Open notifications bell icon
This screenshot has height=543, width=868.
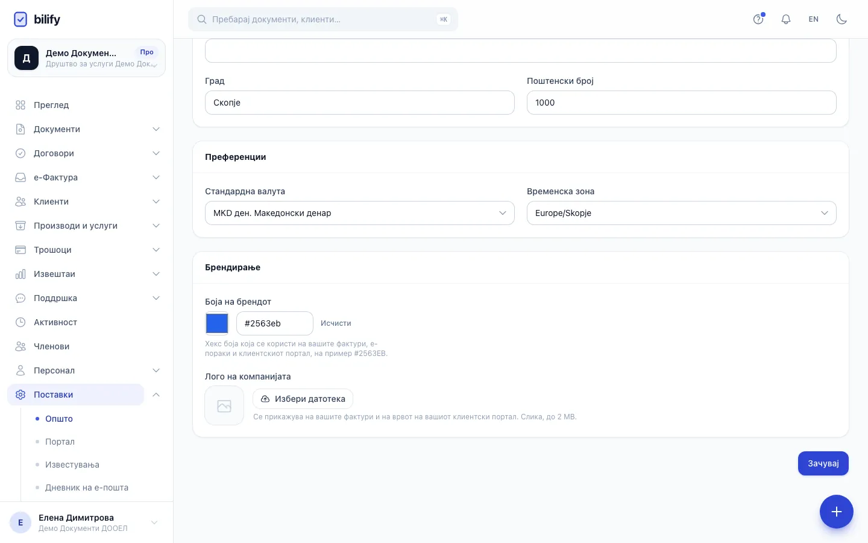[786, 19]
